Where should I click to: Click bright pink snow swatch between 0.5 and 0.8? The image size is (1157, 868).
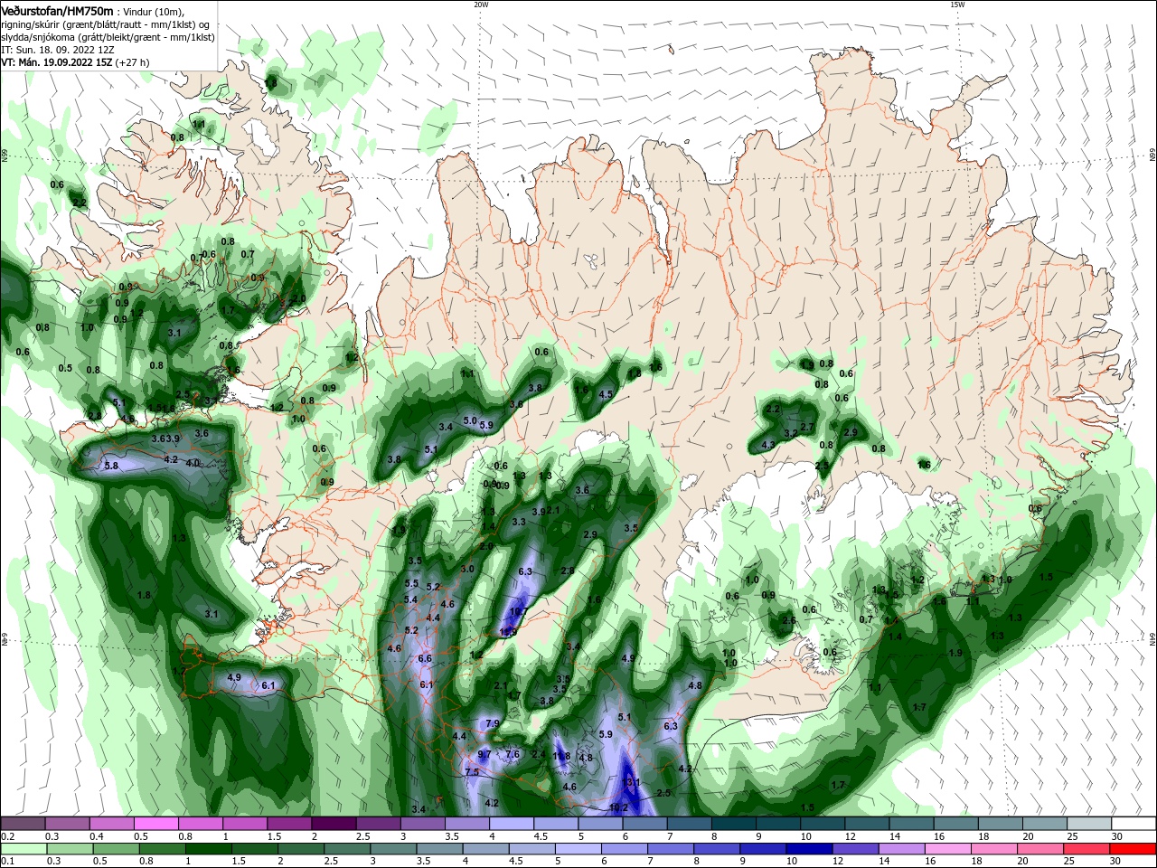(x=156, y=824)
